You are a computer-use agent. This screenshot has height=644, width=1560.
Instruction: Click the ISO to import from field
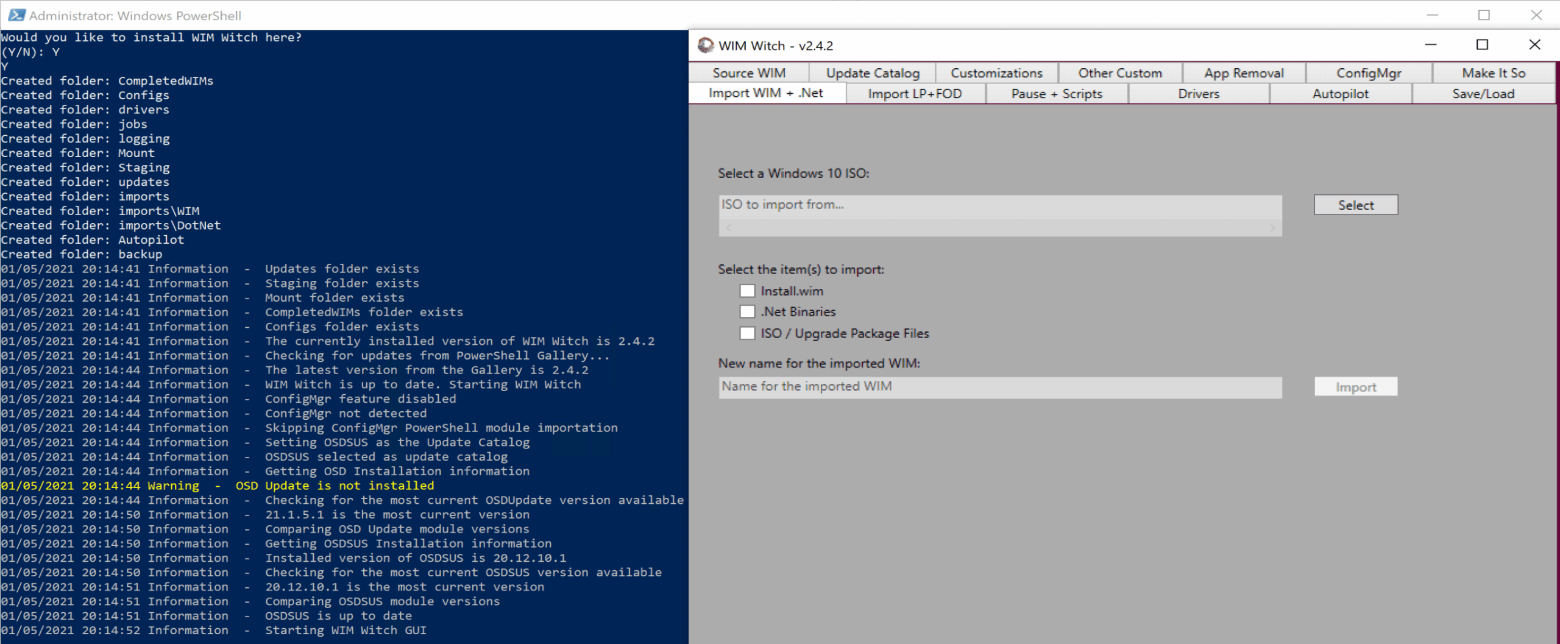coord(1000,205)
